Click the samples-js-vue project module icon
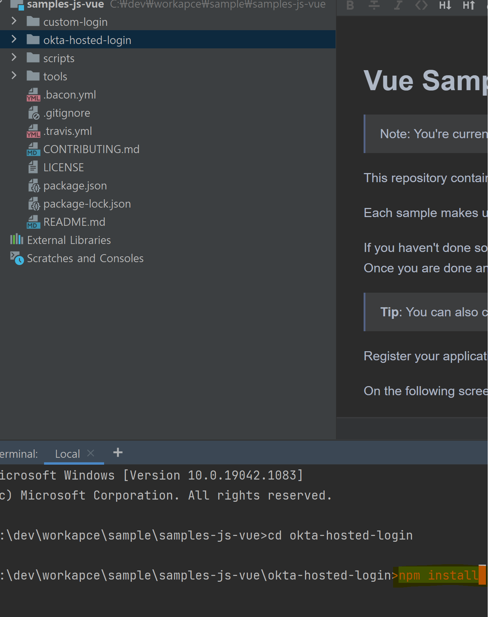Screen dimensions: 491x617 point(17,5)
